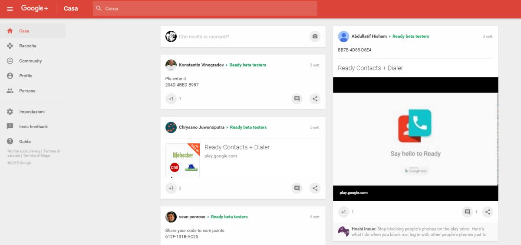
Task: Open Ready beta testers on Chrysano's post
Action: click(248, 127)
